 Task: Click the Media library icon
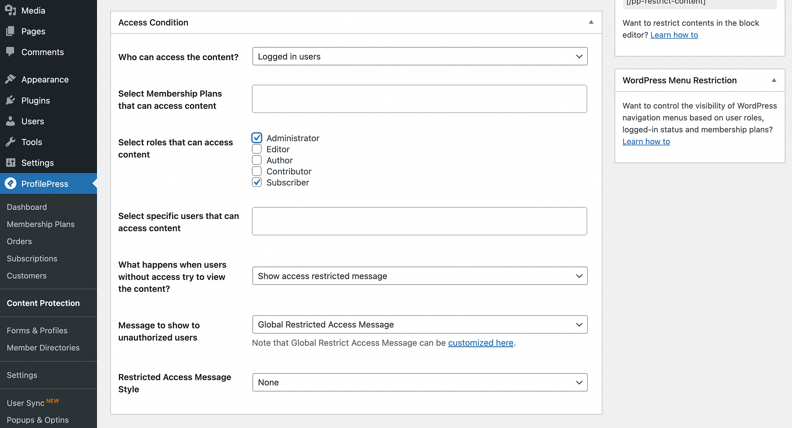point(10,10)
